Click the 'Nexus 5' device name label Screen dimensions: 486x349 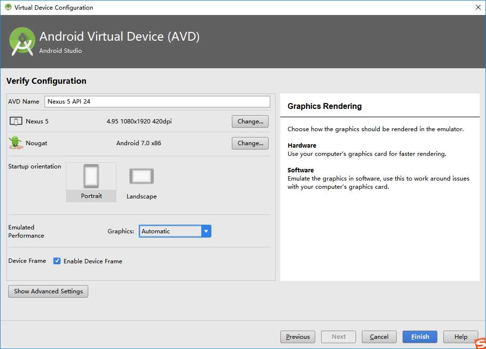[37, 121]
